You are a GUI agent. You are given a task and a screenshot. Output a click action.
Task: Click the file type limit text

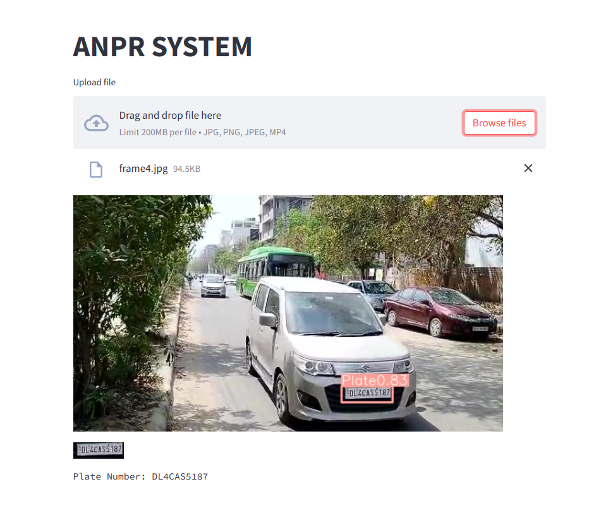click(x=202, y=132)
